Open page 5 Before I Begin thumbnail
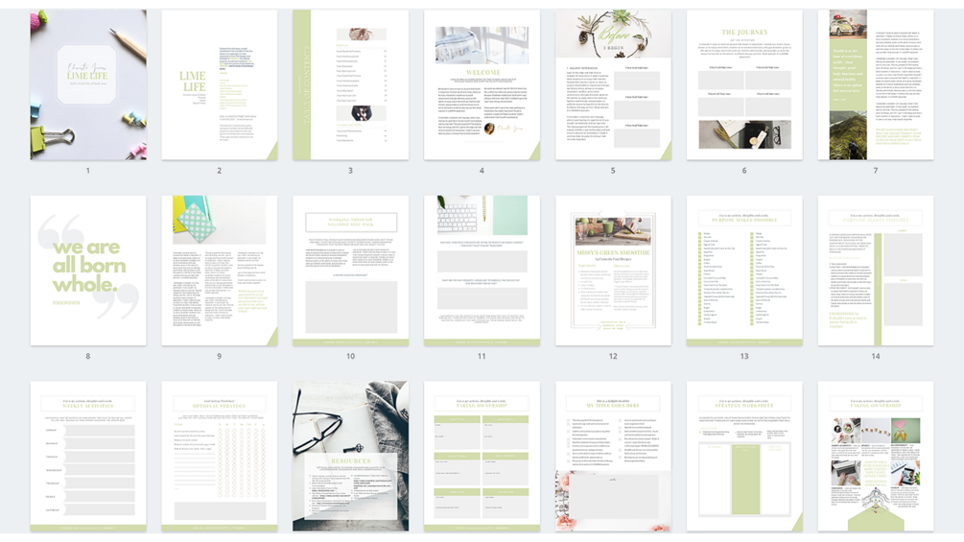The image size is (964, 542). pos(613,84)
